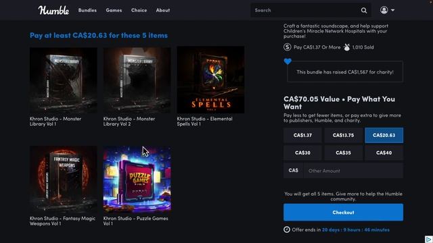Click the ad choices icon in corner
433x243 pixels.
click(429, 239)
